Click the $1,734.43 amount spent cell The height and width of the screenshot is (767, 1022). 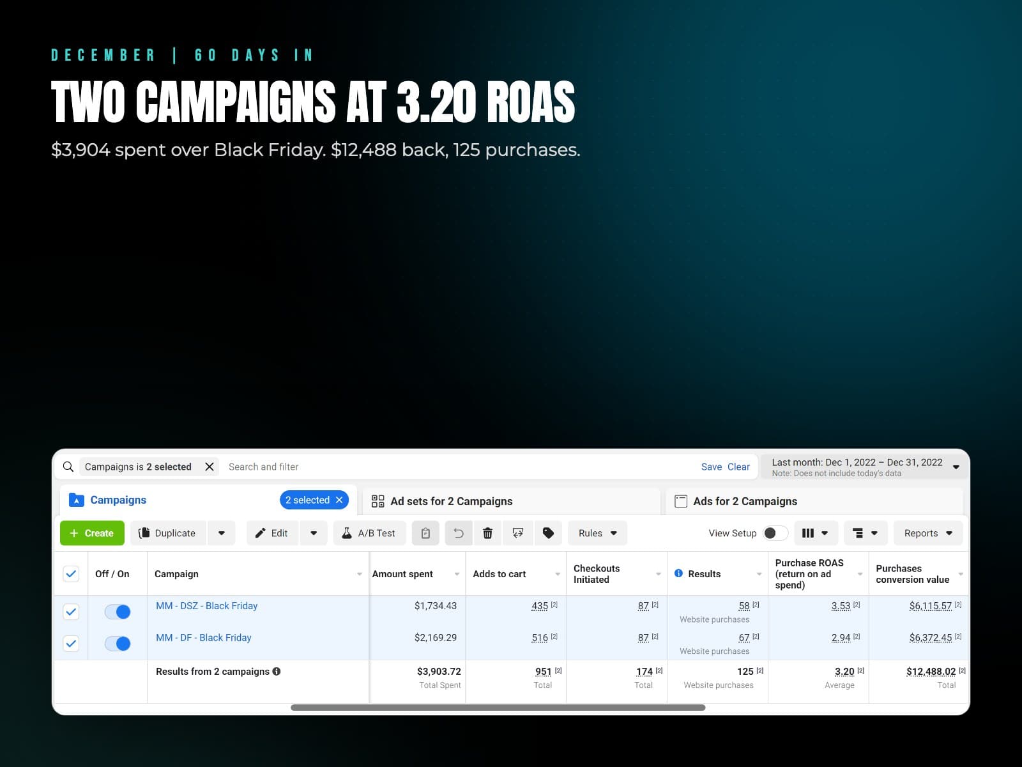click(x=436, y=606)
